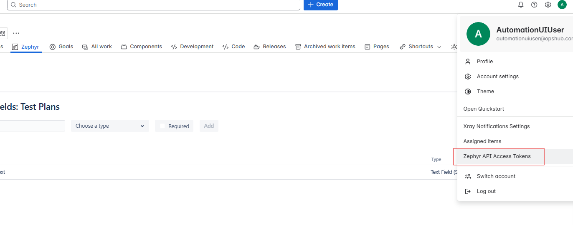Click the Switch account people icon
Image resolution: width=573 pixels, height=225 pixels.
468,176
